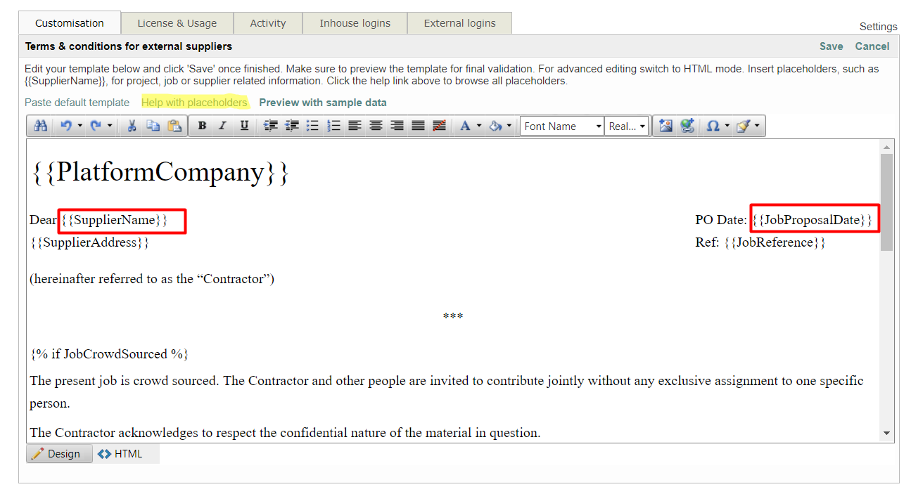Click the Paste clipboard icon
This screenshot has height=494, width=911.
pos(174,126)
